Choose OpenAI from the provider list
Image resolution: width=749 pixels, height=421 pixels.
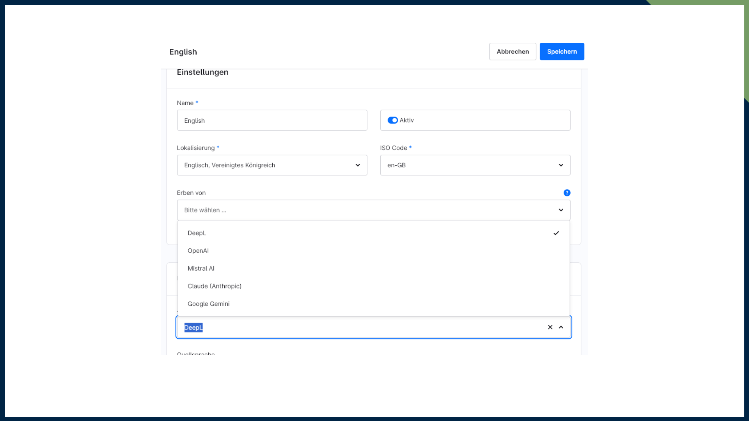pyautogui.click(x=198, y=251)
